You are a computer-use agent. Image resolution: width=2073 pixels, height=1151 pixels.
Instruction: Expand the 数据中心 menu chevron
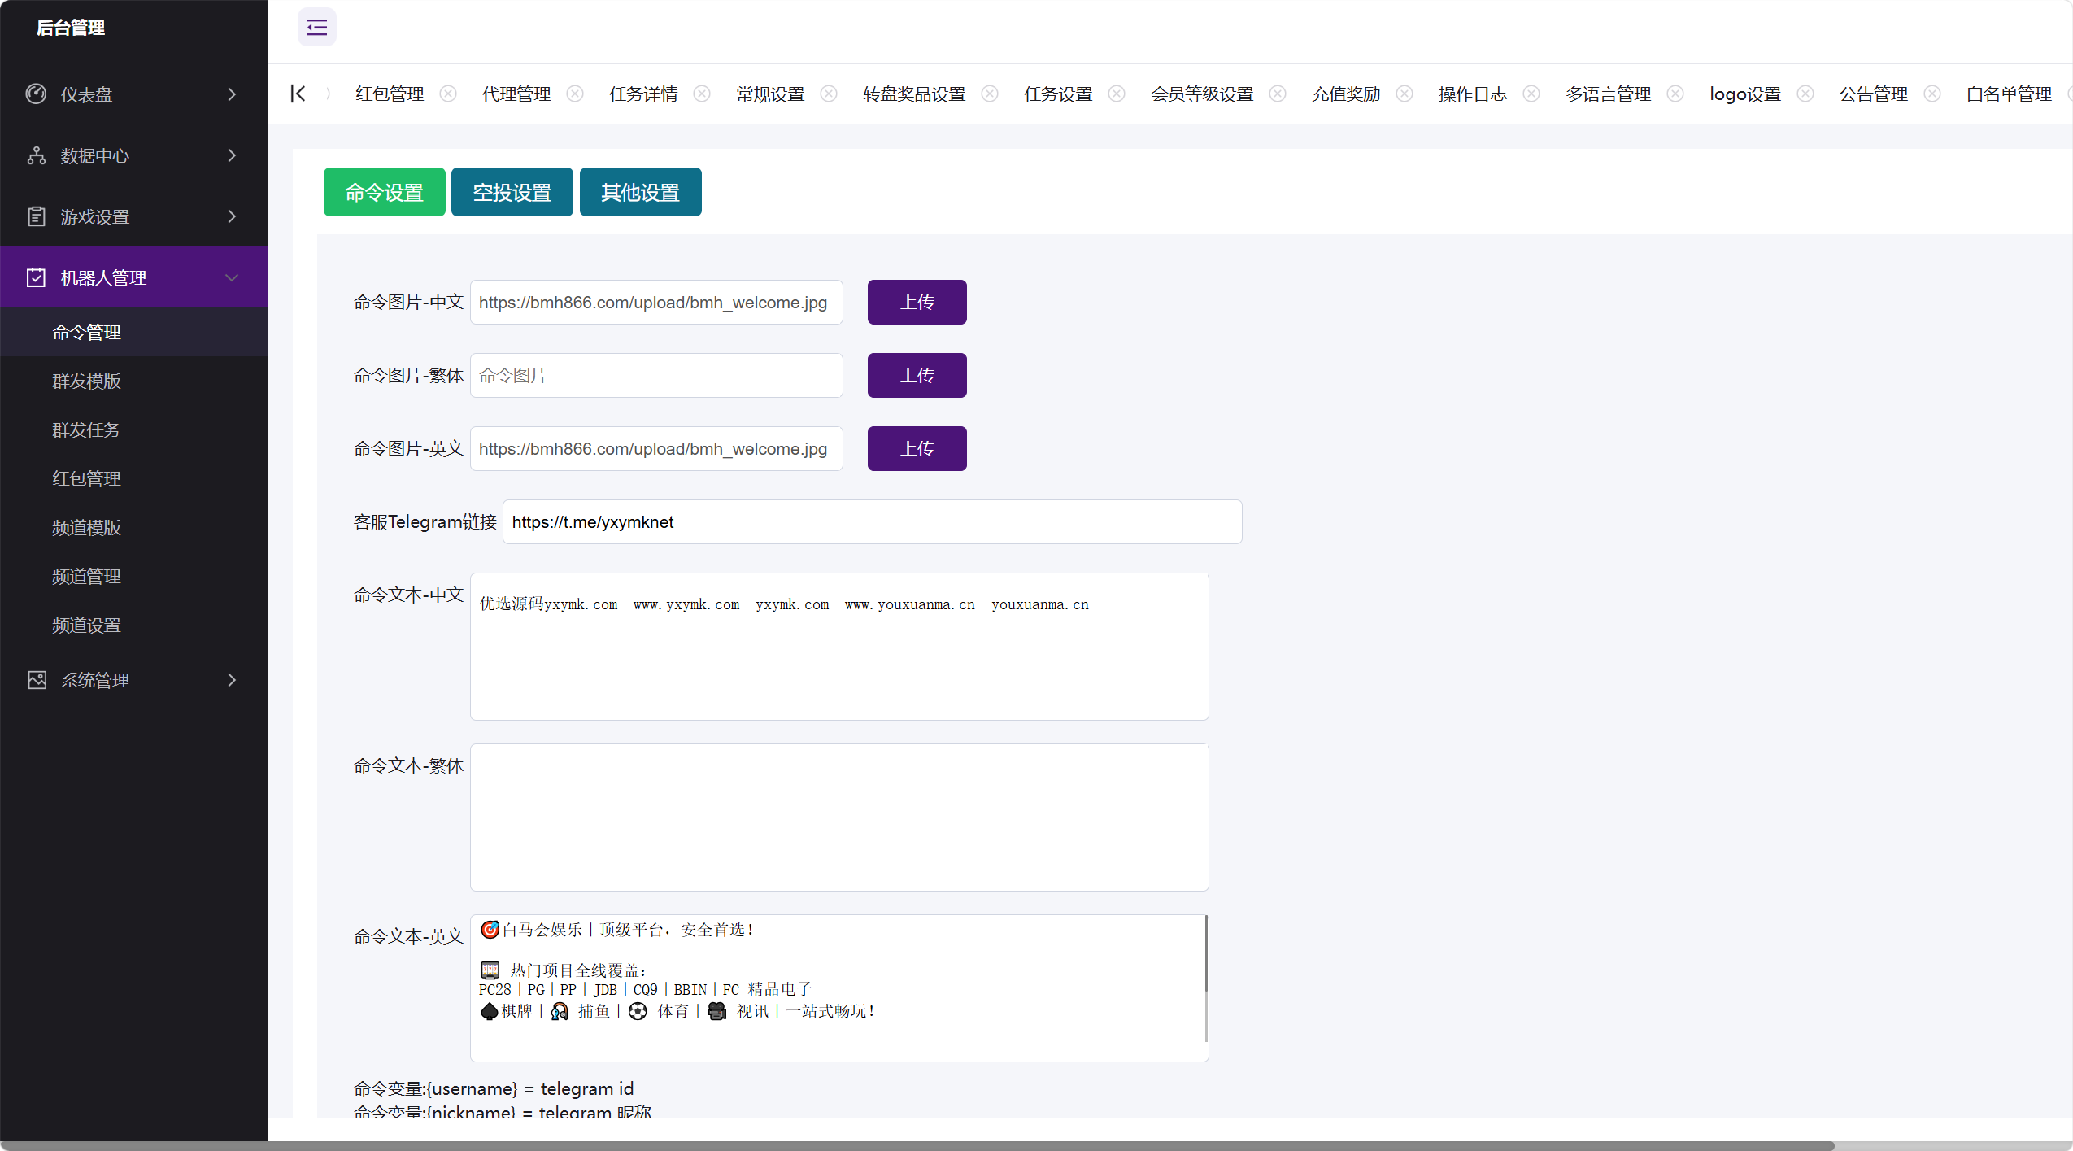232,155
